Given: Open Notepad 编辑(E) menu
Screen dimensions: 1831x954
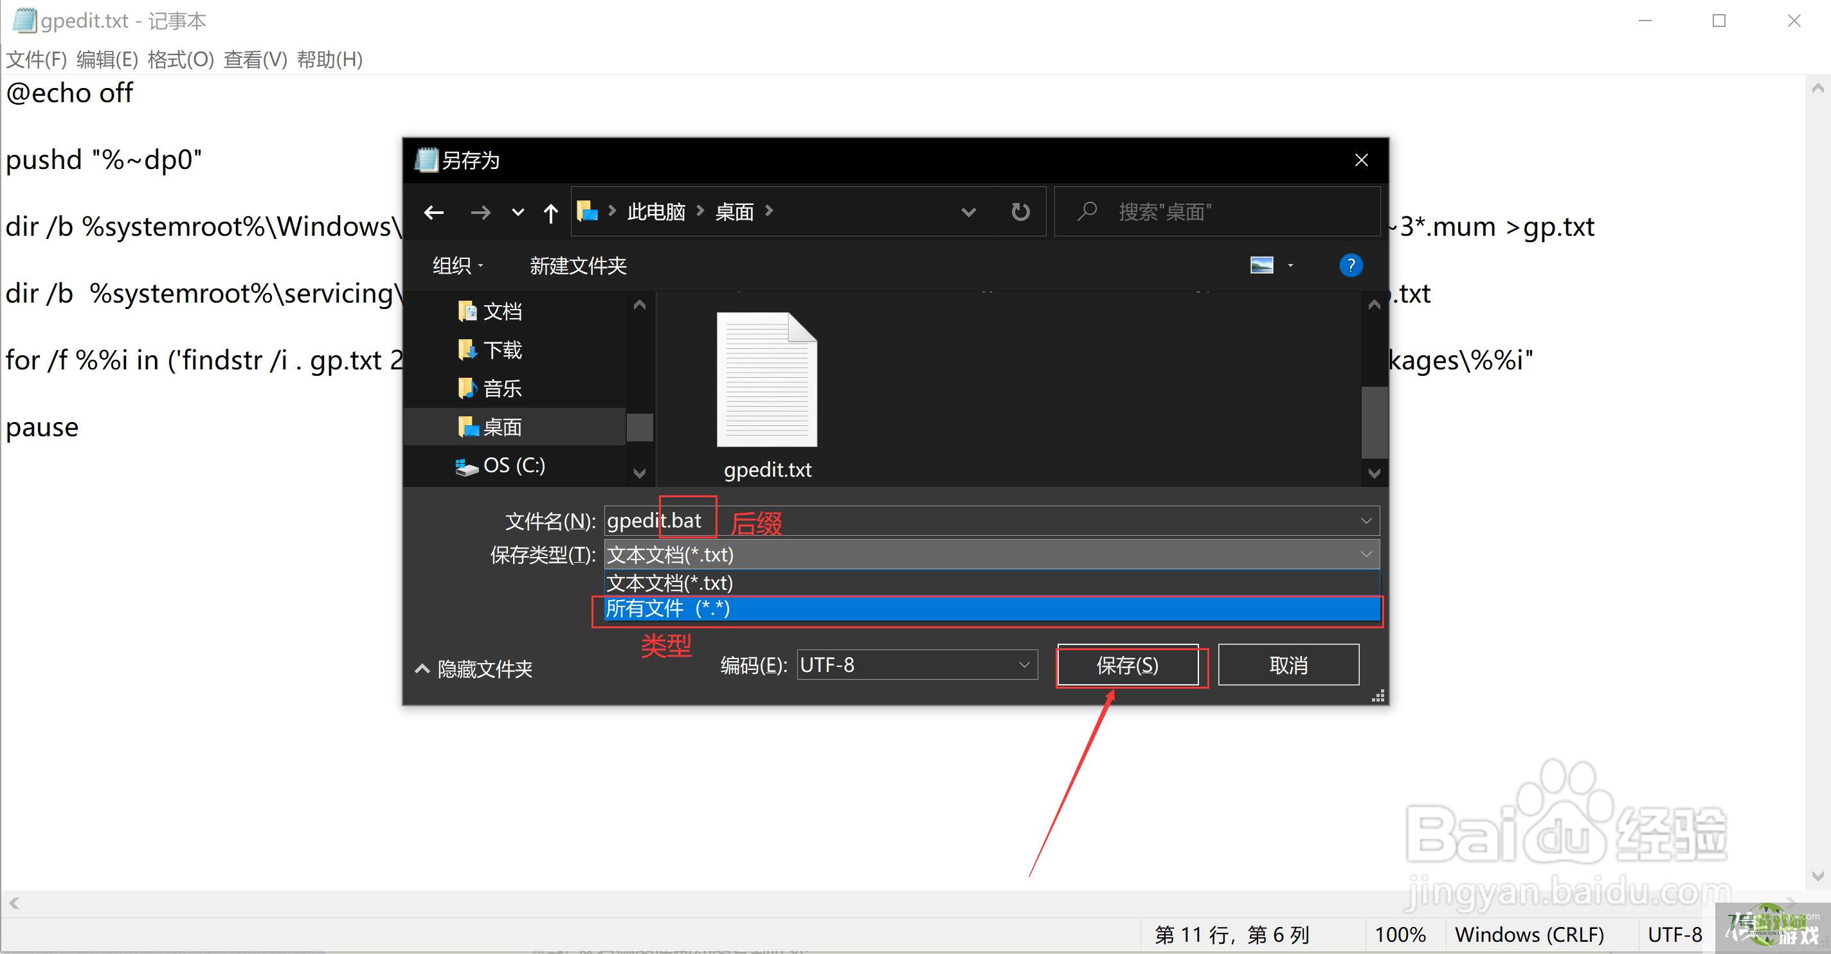Looking at the screenshot, I should pyautogui.click(x=107, y=59).
